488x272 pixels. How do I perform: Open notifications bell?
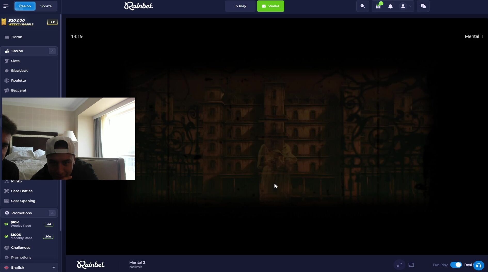tap(390, 6)
